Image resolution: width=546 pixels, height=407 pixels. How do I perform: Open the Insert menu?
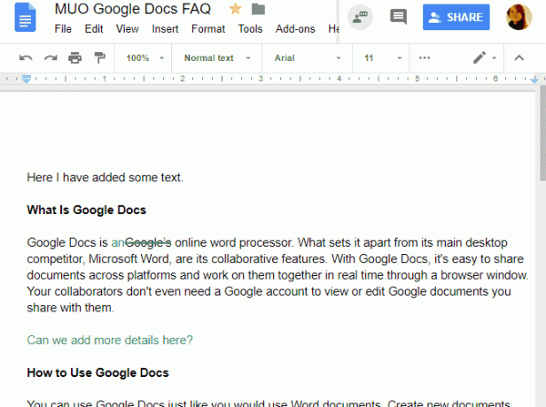tap(165, 29)
